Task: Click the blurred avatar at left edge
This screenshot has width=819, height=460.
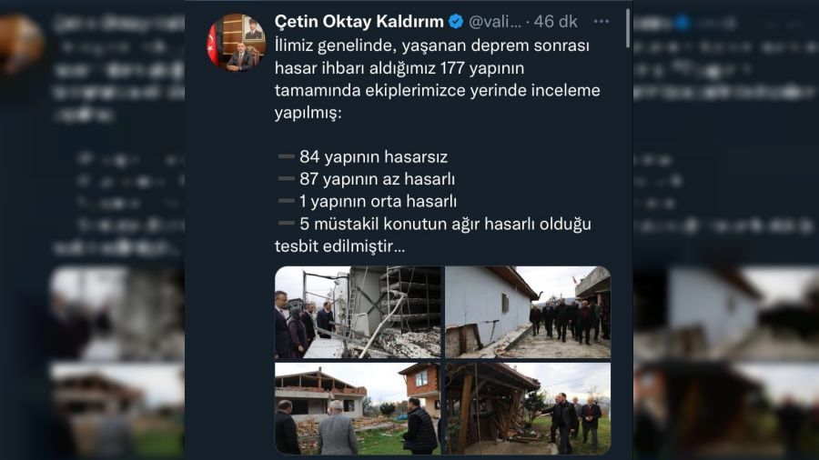Action: (20, 44)
